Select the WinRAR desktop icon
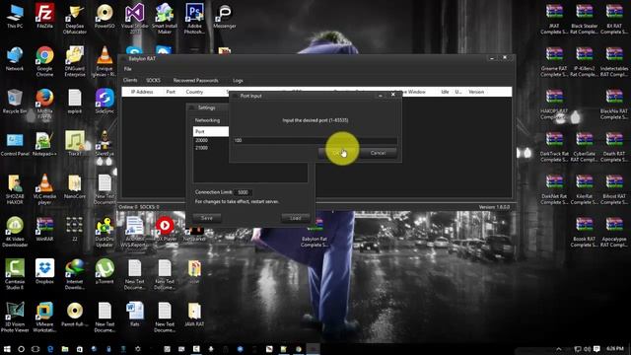631x355 pixels. pos(44,230)
